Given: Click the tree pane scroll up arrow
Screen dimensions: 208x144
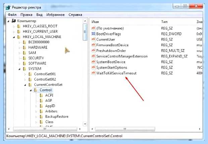Looking at the screenshot, I should coord(85,21).
